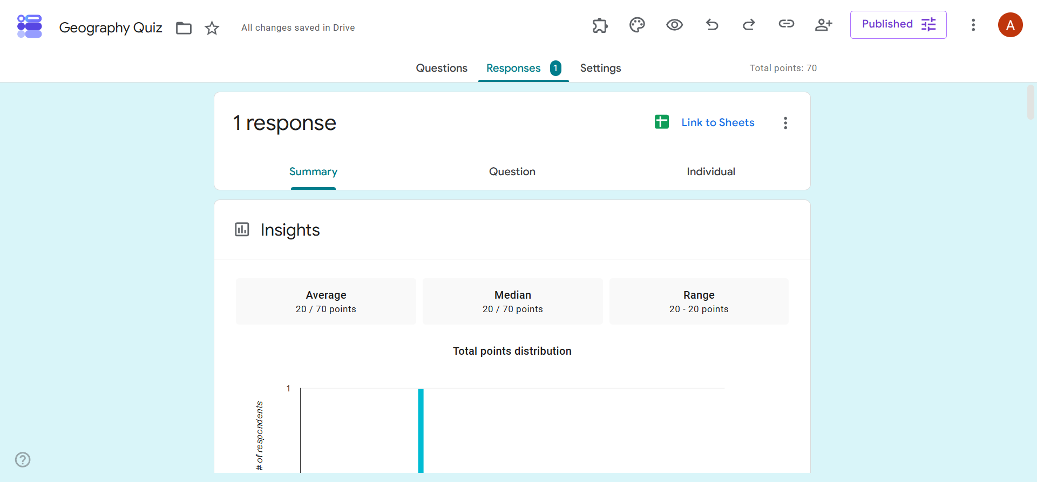Click Link to Sheets
The image size is (1037, 482).
(x=704, y=122)
